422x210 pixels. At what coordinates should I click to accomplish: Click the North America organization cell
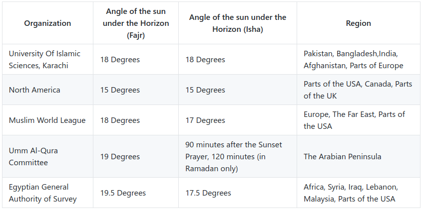(x=47, y=90)
